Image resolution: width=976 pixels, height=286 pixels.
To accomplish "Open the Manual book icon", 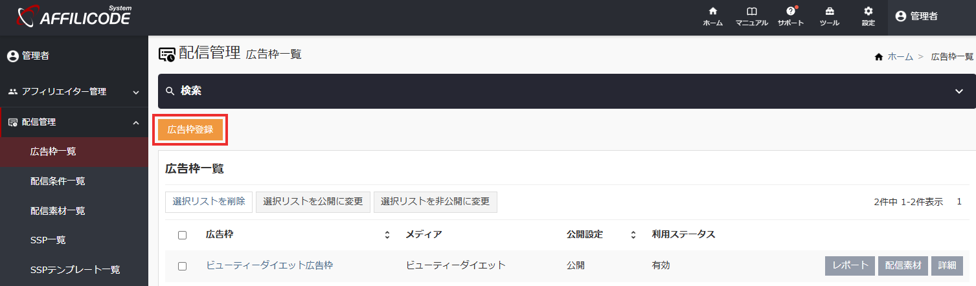I will (751, 12).
